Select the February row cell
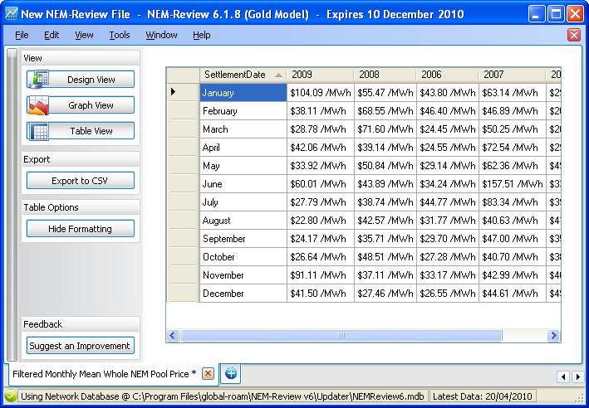This screenshot has height=408, width=589. (x=243, y=111)
